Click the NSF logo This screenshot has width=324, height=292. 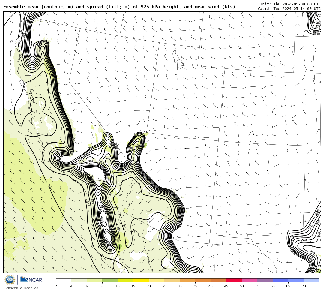pos(10,280)
